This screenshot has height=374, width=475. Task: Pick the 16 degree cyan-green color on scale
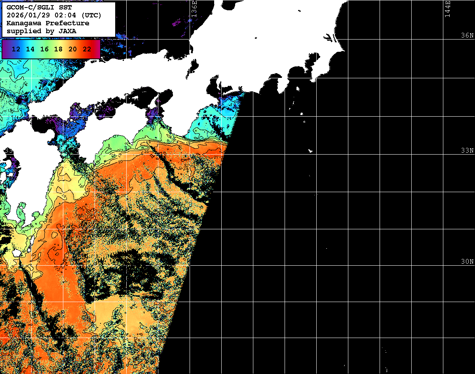point(44,49)
